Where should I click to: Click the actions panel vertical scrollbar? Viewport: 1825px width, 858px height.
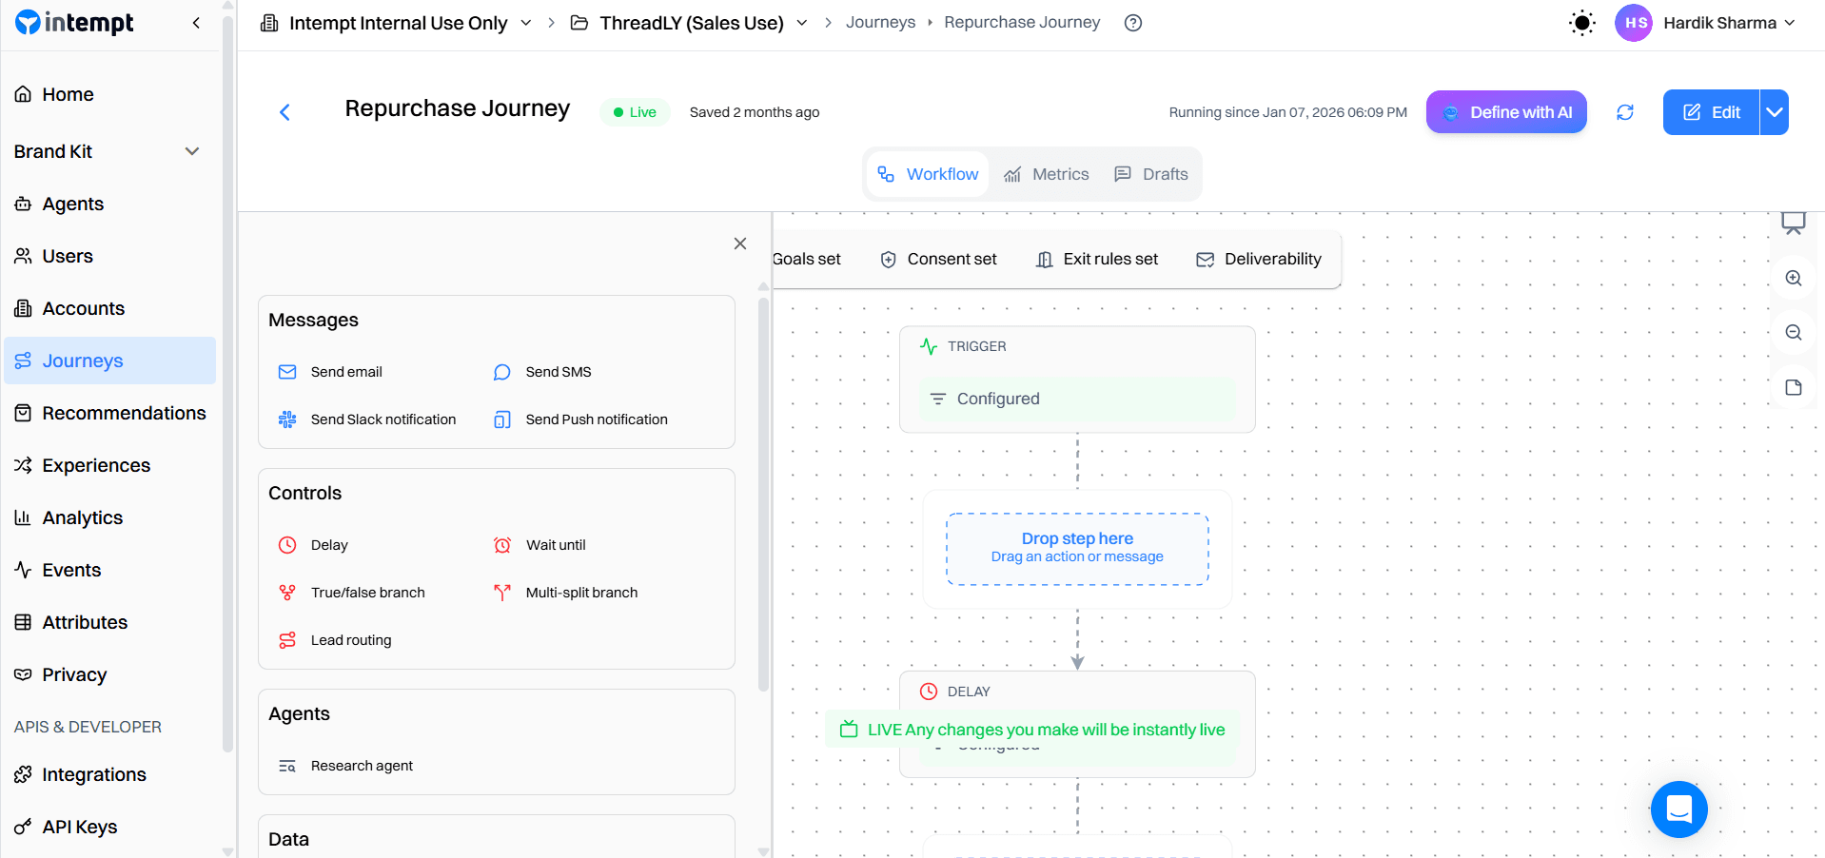[x=763, y=495]
